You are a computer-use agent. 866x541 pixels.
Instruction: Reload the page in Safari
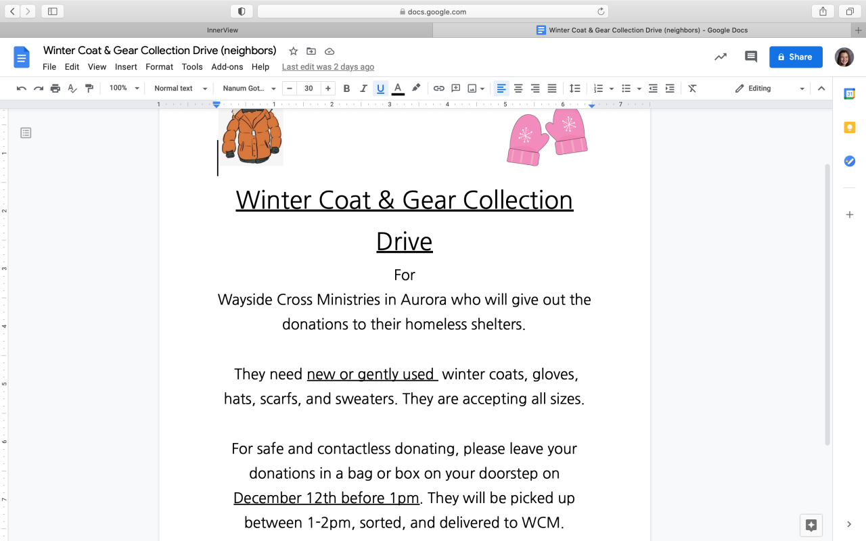[600, 11]
